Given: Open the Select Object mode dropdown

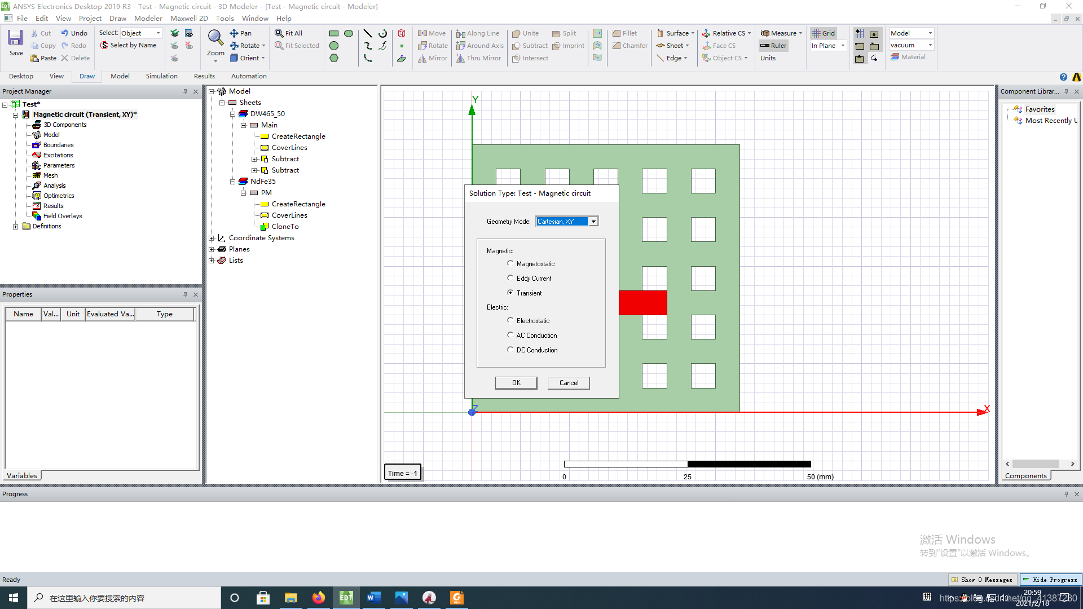Looking at the screenshot, I should [x=158, y=33].
